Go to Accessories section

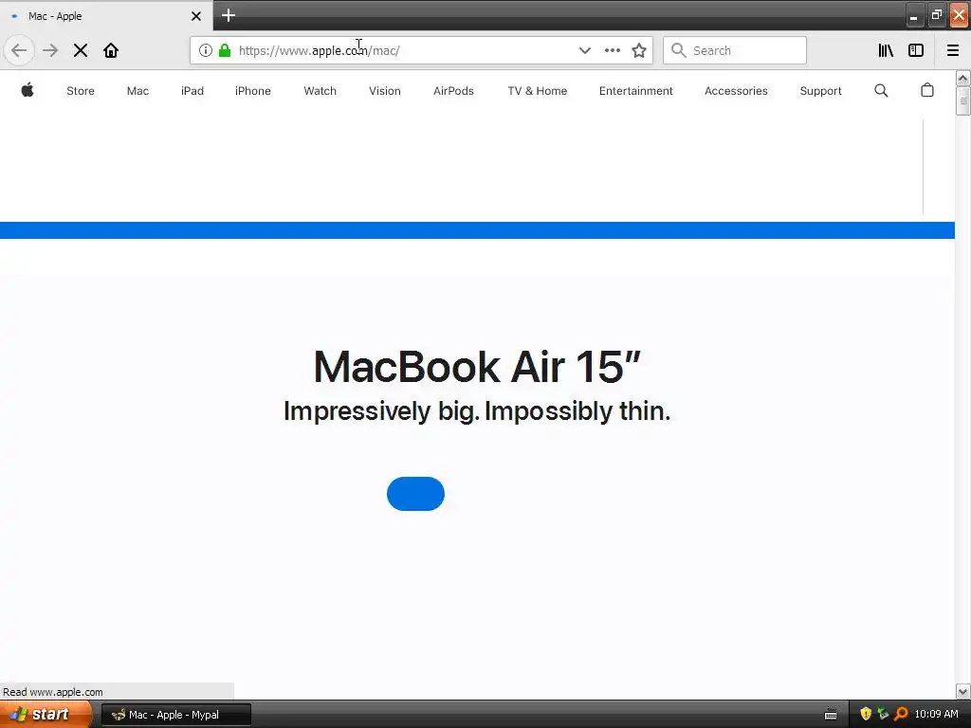click(x=736, y=91)
